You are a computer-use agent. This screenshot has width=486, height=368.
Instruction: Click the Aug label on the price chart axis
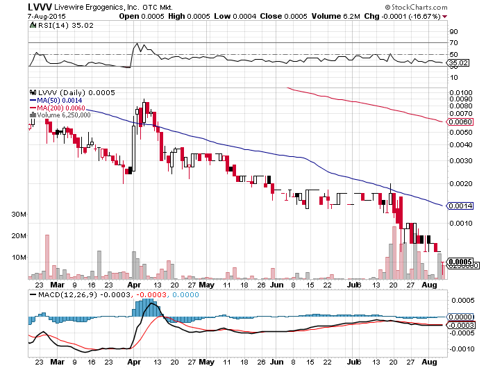pyautogui.click(x=429, y=285)
